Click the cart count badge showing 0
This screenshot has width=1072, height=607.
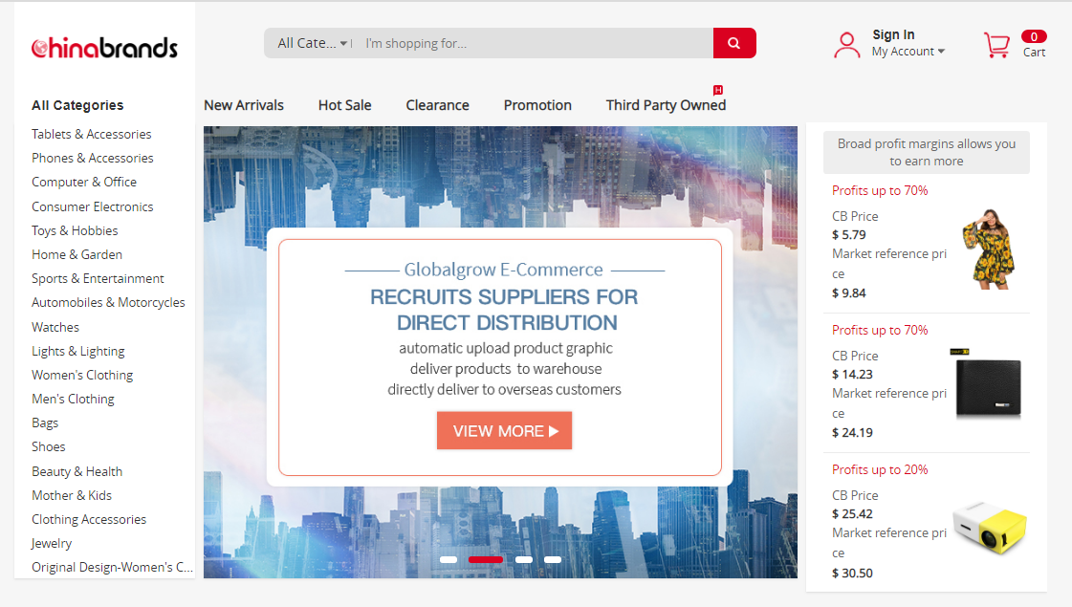(x=1034, y=37)
